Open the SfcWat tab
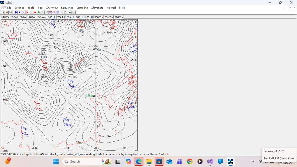The height and width of the screenshot is (167, 297). pyautogui.click(x=42, y=17)
